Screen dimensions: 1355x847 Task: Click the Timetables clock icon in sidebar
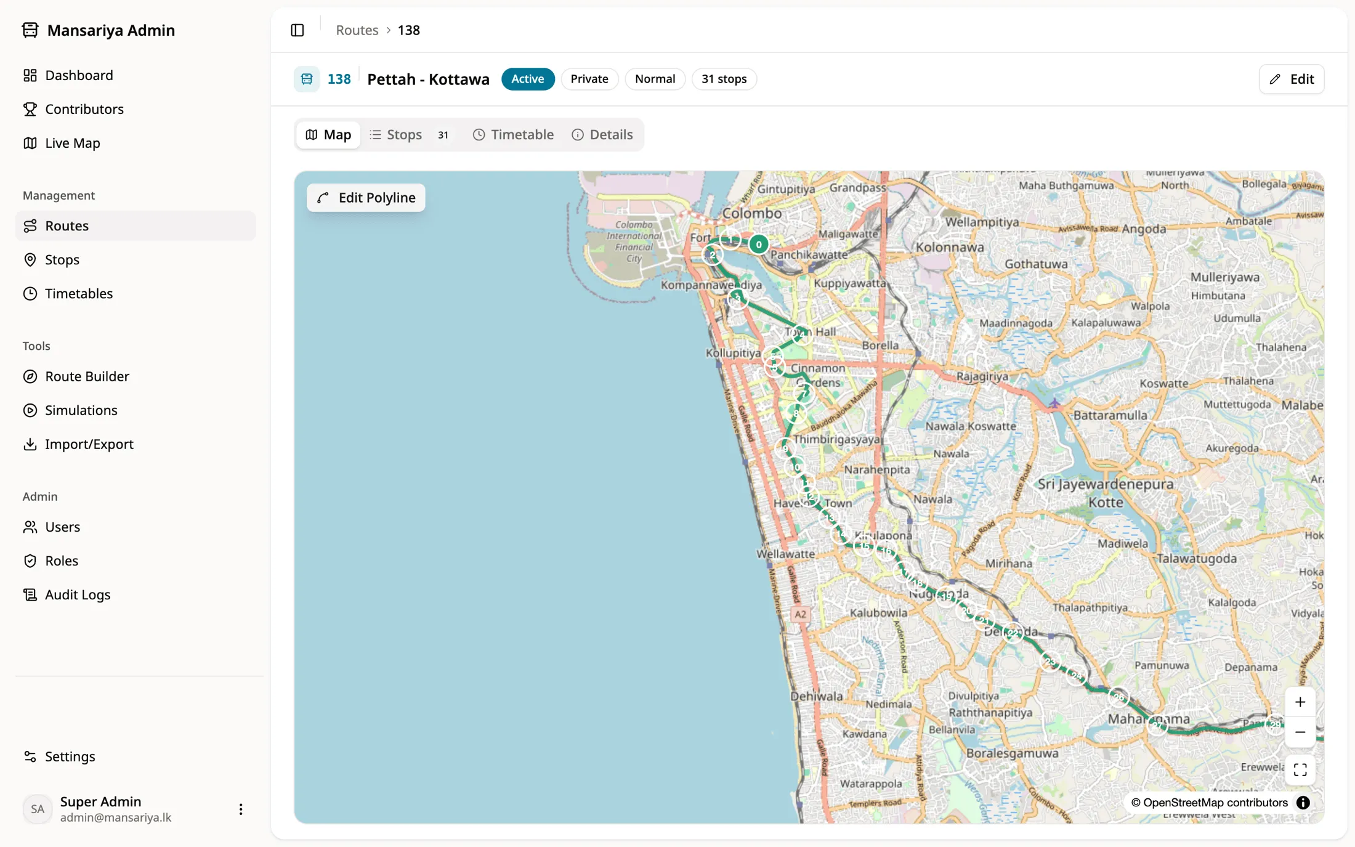30,294
